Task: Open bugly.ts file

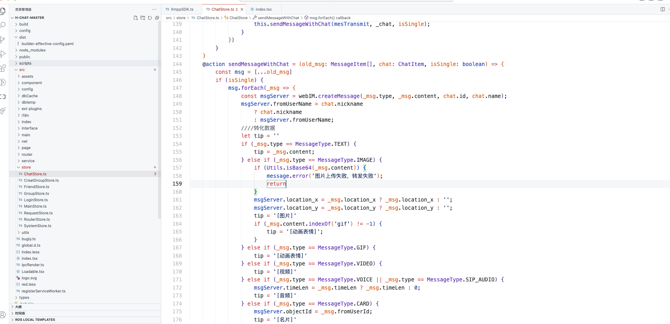Action: [x=85, y=239]
